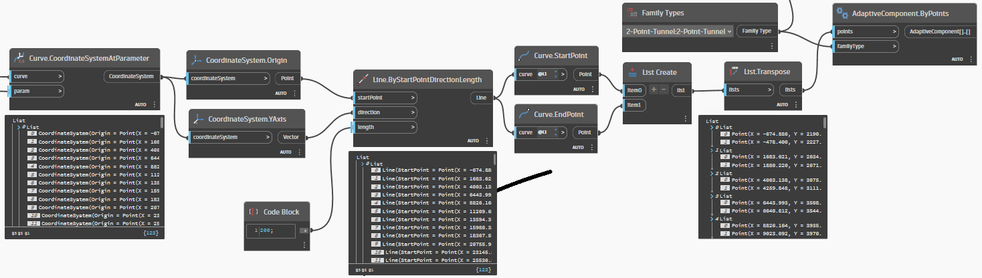The height and width of the screenshot is (278, 982).
Task: Expand curve port chevron on Curve.StartPoint
Action: [x=563, y=74]
